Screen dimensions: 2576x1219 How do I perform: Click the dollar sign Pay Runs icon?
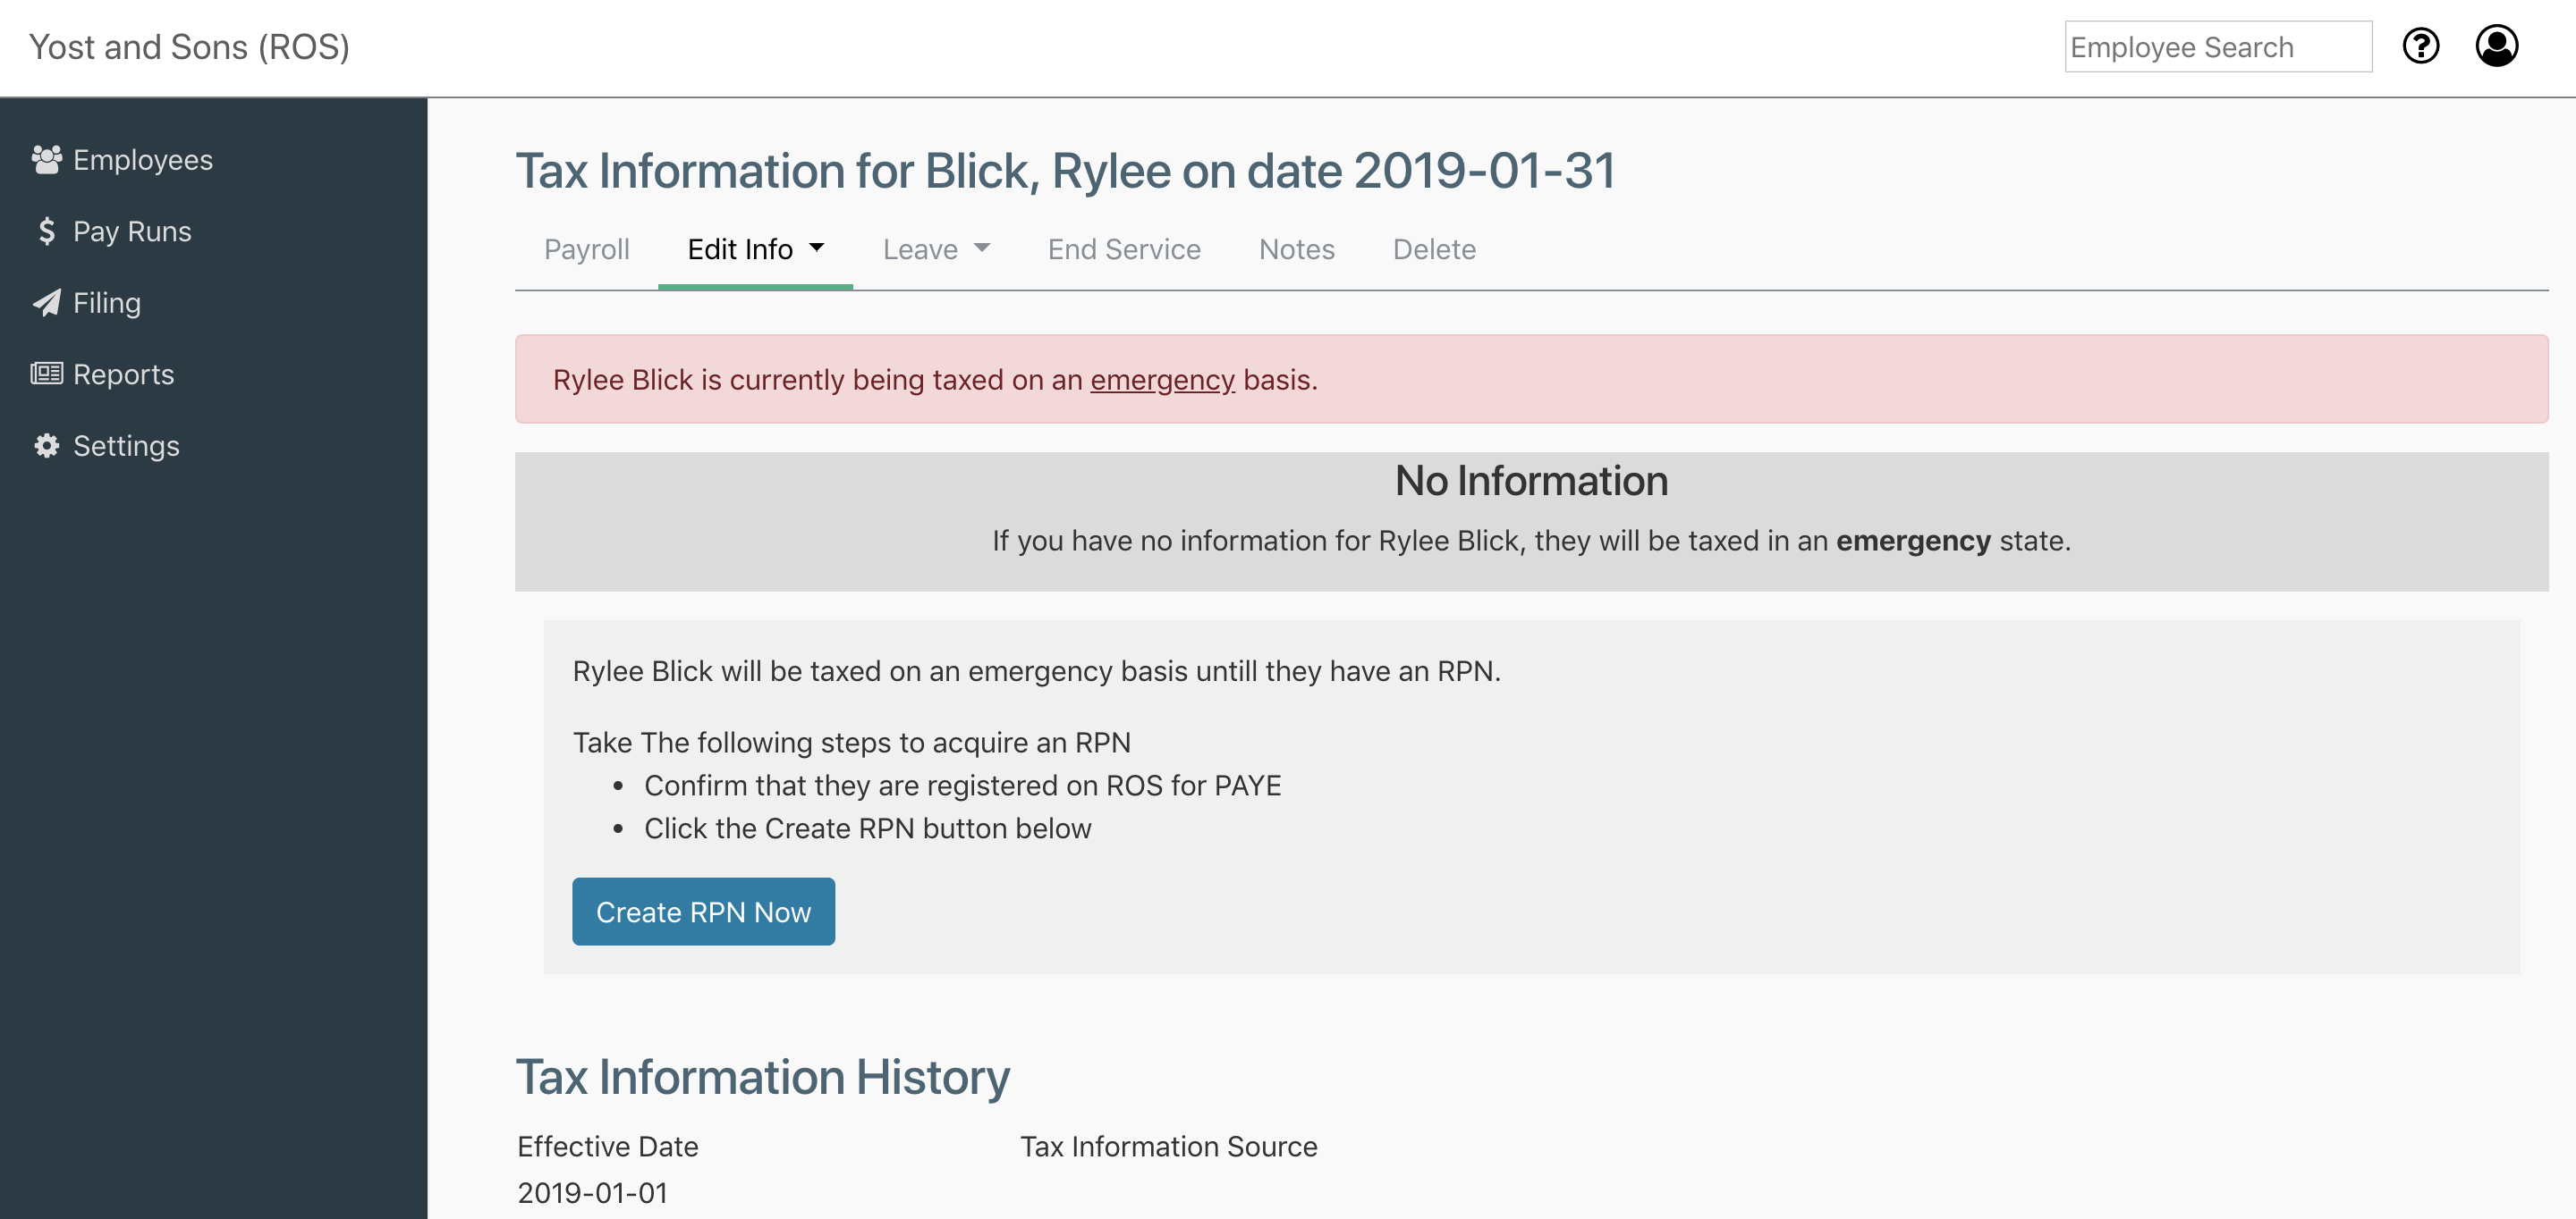click(x=46, y=231)
